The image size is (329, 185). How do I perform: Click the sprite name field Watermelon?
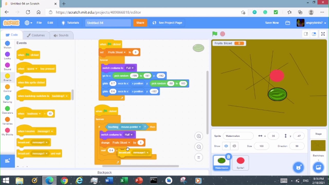click(238, 136)
